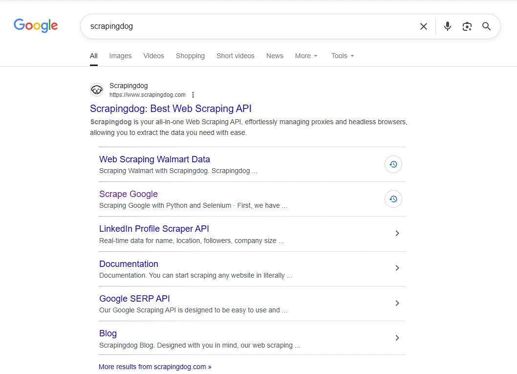Click the magnifying glass search button
Image resolution: width=517 pixels, height=374 pixels.
click(x=486, y=26)
